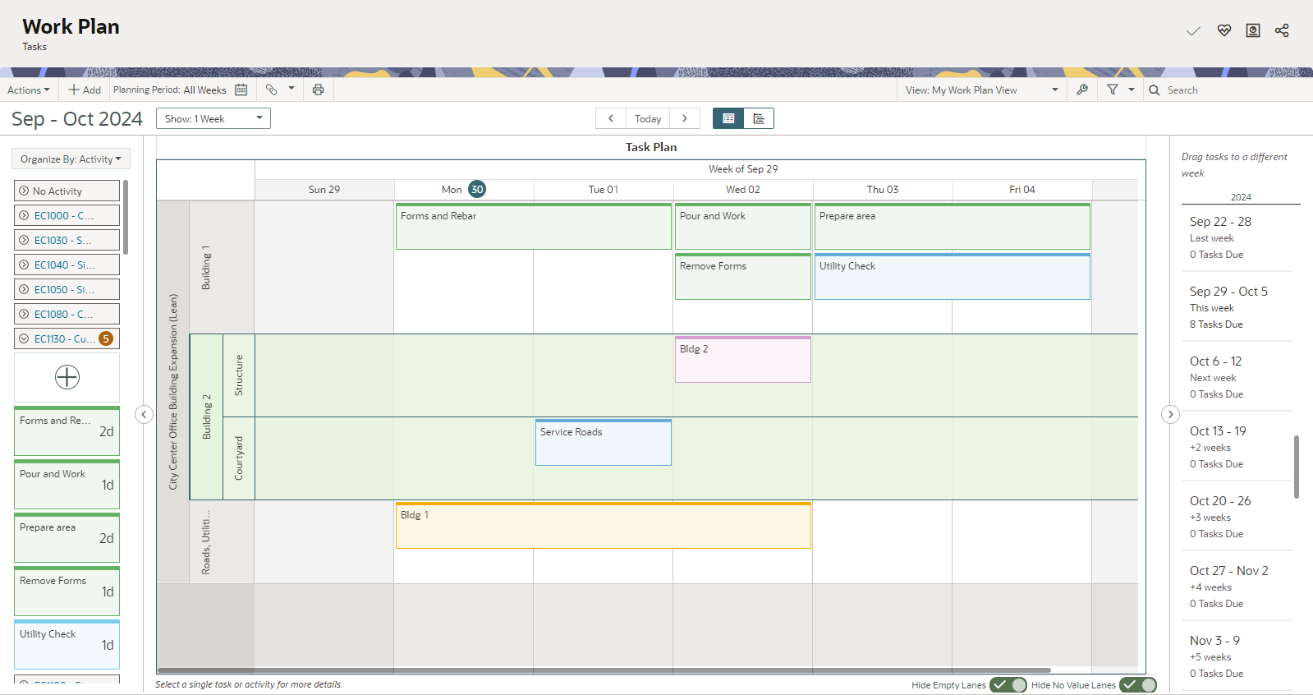Toggle Hide No Value Lanes switch
This screenshot has height=695, width=1313.
[1138, 685]
